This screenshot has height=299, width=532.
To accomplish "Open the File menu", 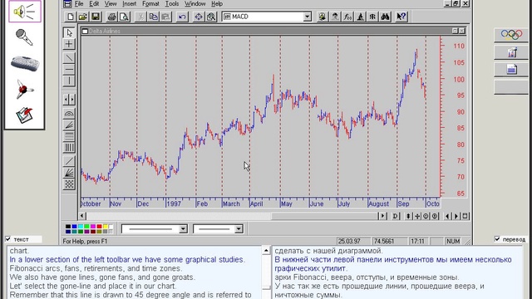I will 79,3.
